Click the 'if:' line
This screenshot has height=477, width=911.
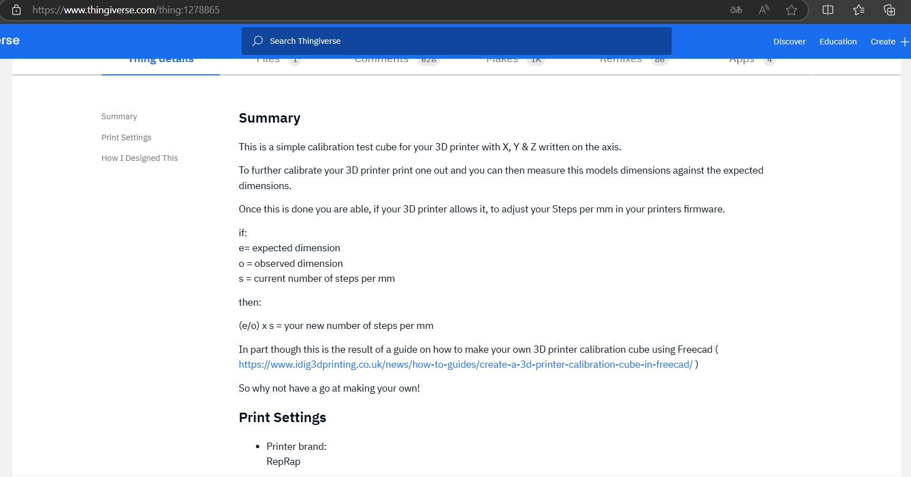(243, 233)
